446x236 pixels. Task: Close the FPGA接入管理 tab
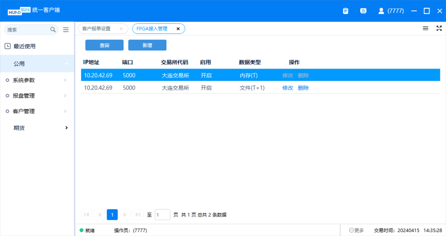coord(178,29)
